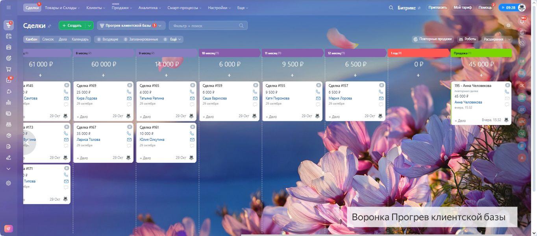Click the rocket icon at sidebar bottom
Screen dimensions: 537x236
[x=9, y=229]
